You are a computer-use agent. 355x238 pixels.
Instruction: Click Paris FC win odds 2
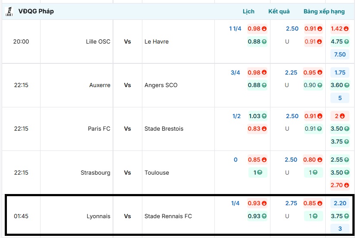point(340,116)
